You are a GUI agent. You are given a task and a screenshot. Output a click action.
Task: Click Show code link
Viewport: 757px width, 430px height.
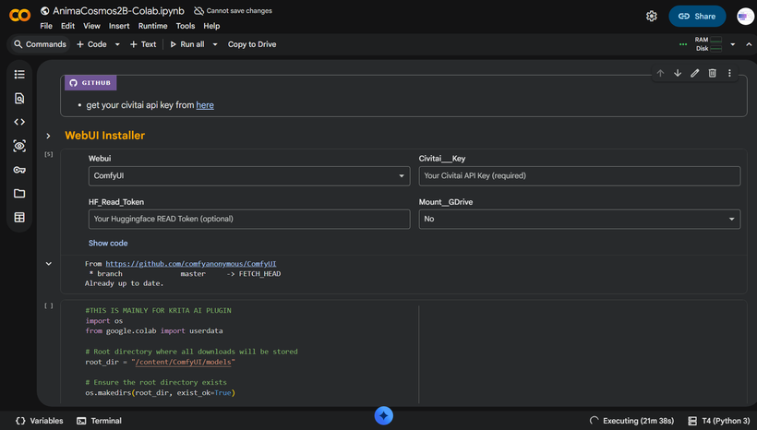tap(108, 244)
